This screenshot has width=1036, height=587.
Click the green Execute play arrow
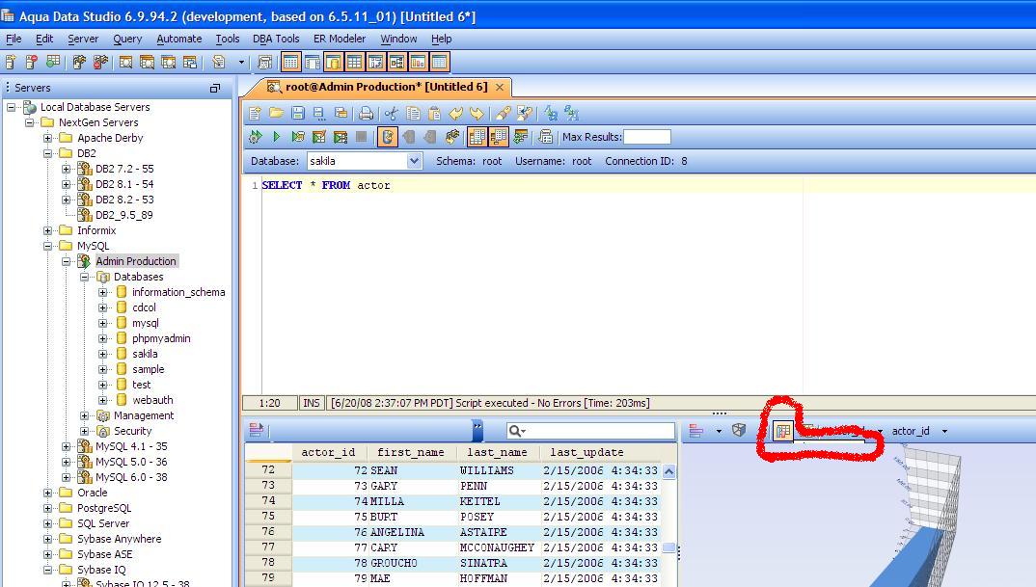(277, 137)
